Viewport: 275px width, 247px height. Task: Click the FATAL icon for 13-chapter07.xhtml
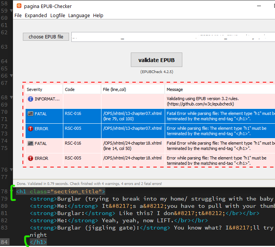(31, 114)
